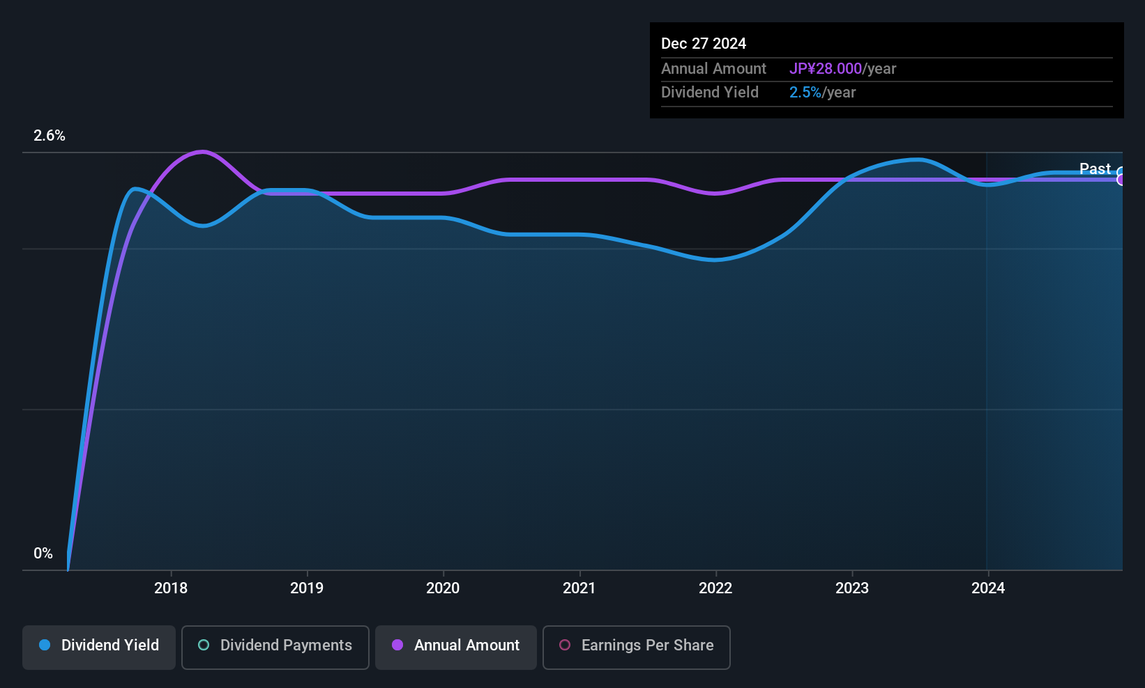Click the Dividend Yield tooltip label
Screen dimensions: 1145x688
(x=710, y=92)
